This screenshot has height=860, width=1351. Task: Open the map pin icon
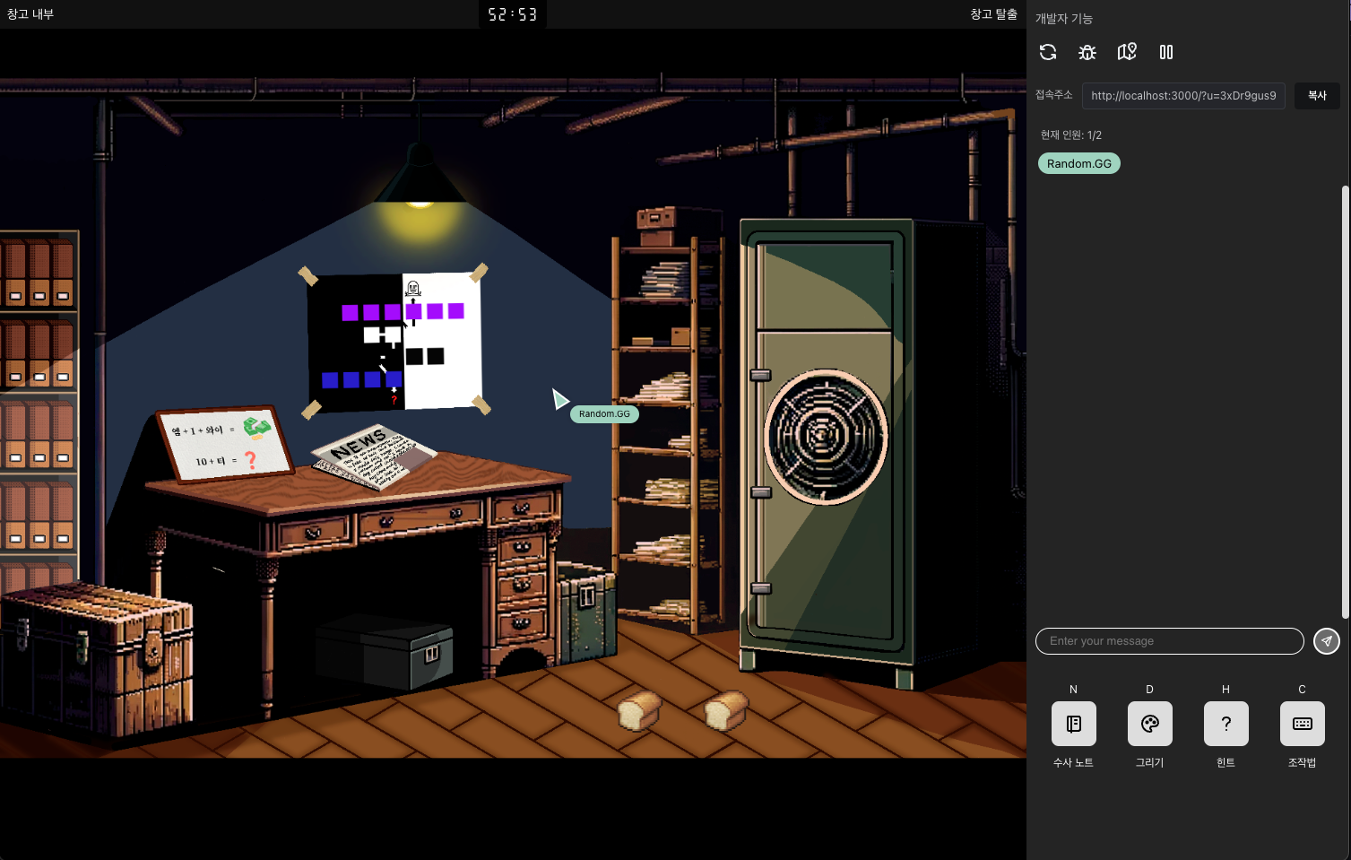tap(1127, 52)
